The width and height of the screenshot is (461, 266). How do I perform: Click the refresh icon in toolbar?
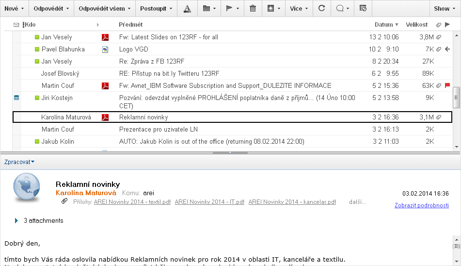coord(321,8)
